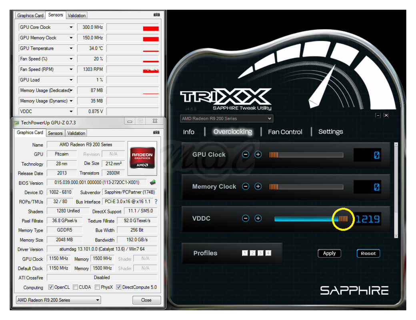Click the TRIXX Apply button

[329, 253]
